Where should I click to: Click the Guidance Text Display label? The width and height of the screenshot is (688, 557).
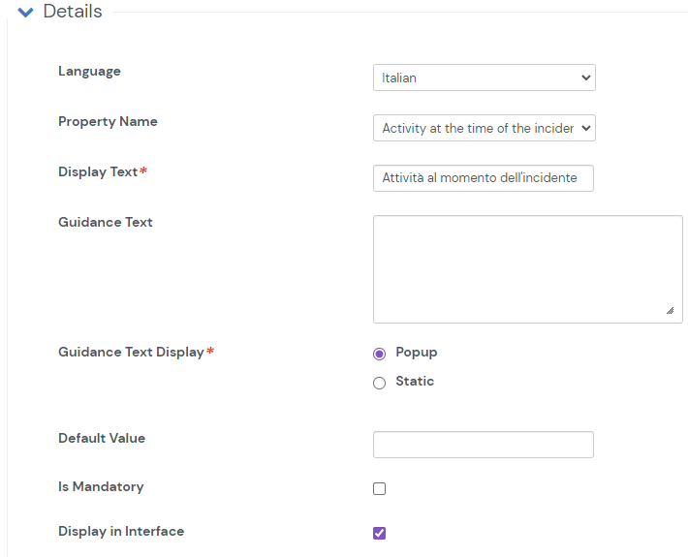pos(131,353)
